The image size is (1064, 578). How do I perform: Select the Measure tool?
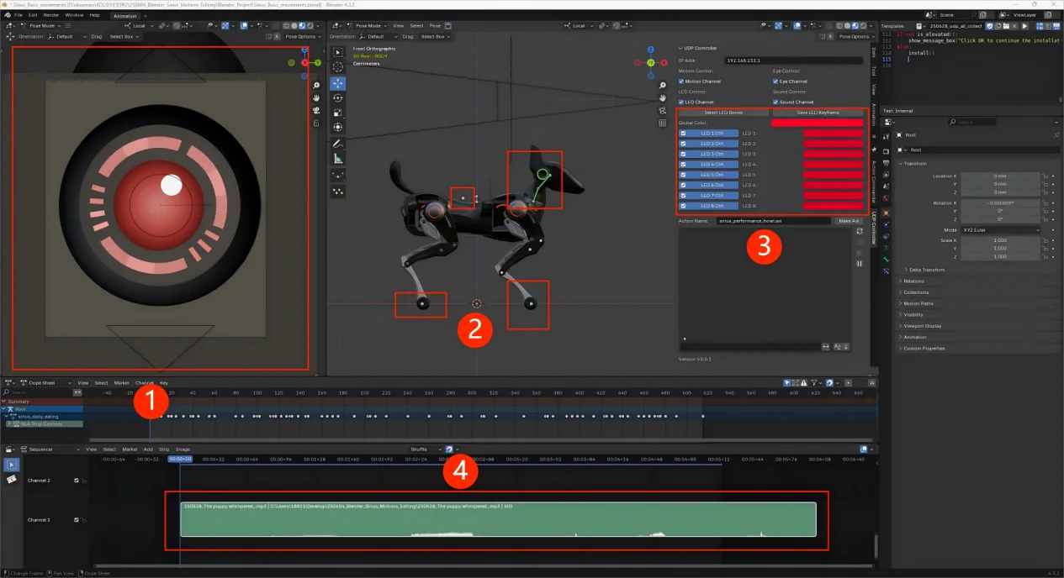point(338,158)
